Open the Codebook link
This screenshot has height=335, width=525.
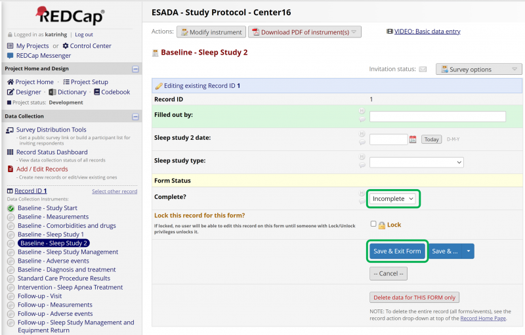115,92
